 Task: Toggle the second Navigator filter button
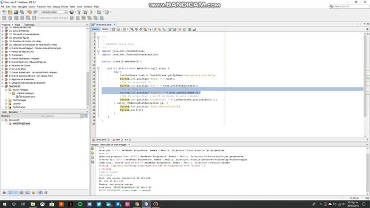point(10,192)
